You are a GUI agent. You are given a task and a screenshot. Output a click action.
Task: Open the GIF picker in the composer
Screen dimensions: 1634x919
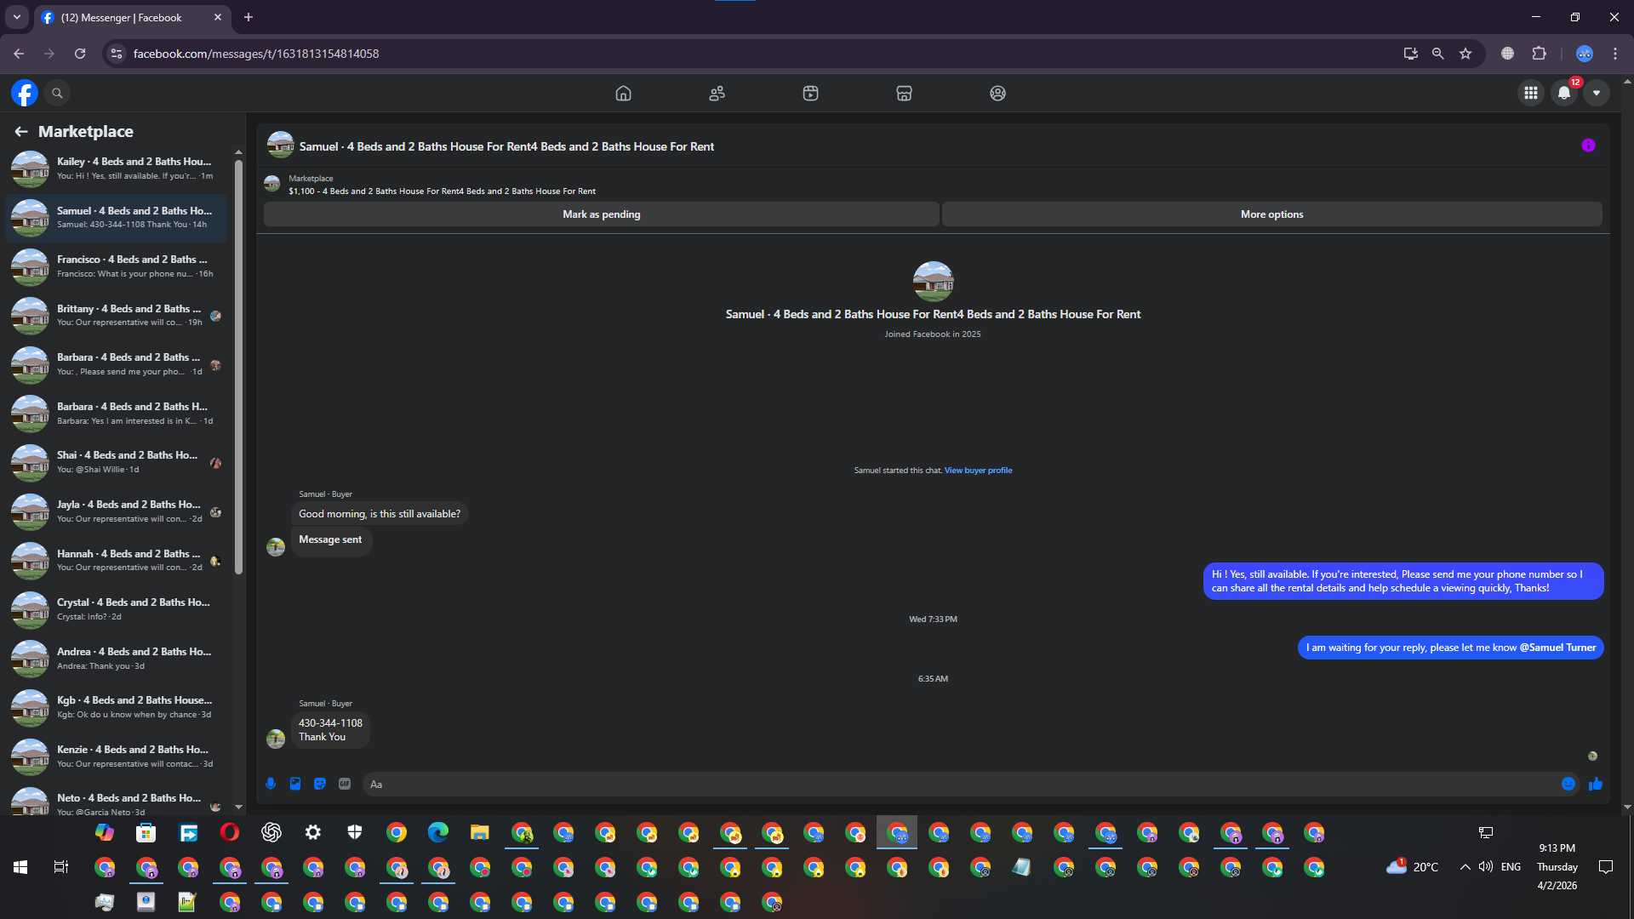coord(345,784)
